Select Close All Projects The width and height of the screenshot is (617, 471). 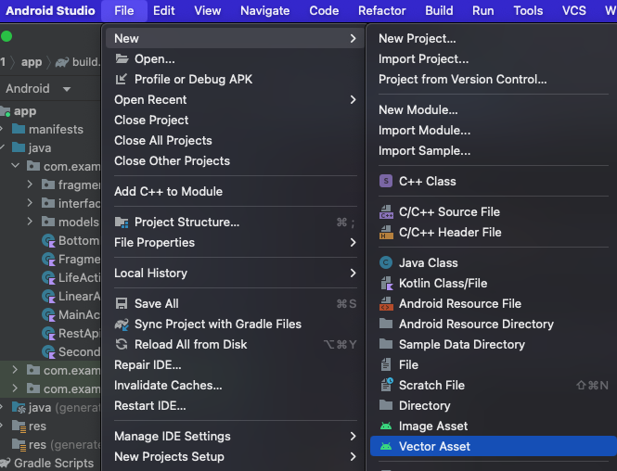coord(163,141)
